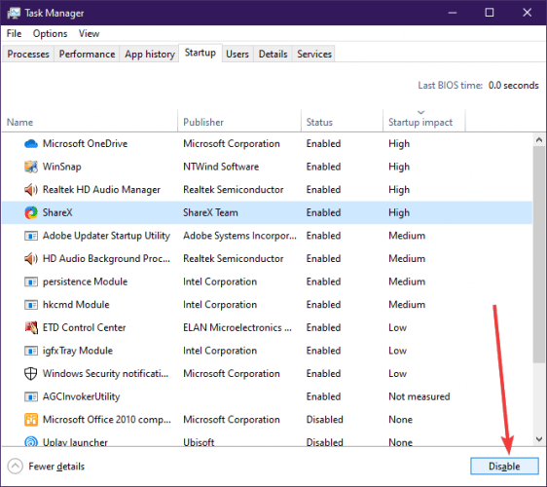
Task: Open the File menu
Action: [14, 33]
